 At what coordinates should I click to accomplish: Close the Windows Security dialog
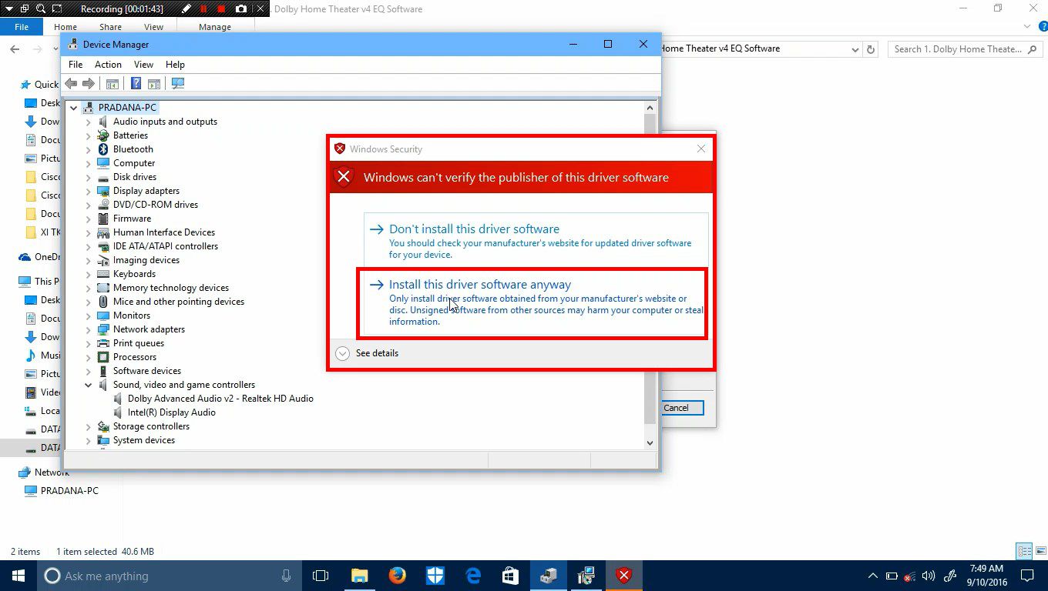700,149
